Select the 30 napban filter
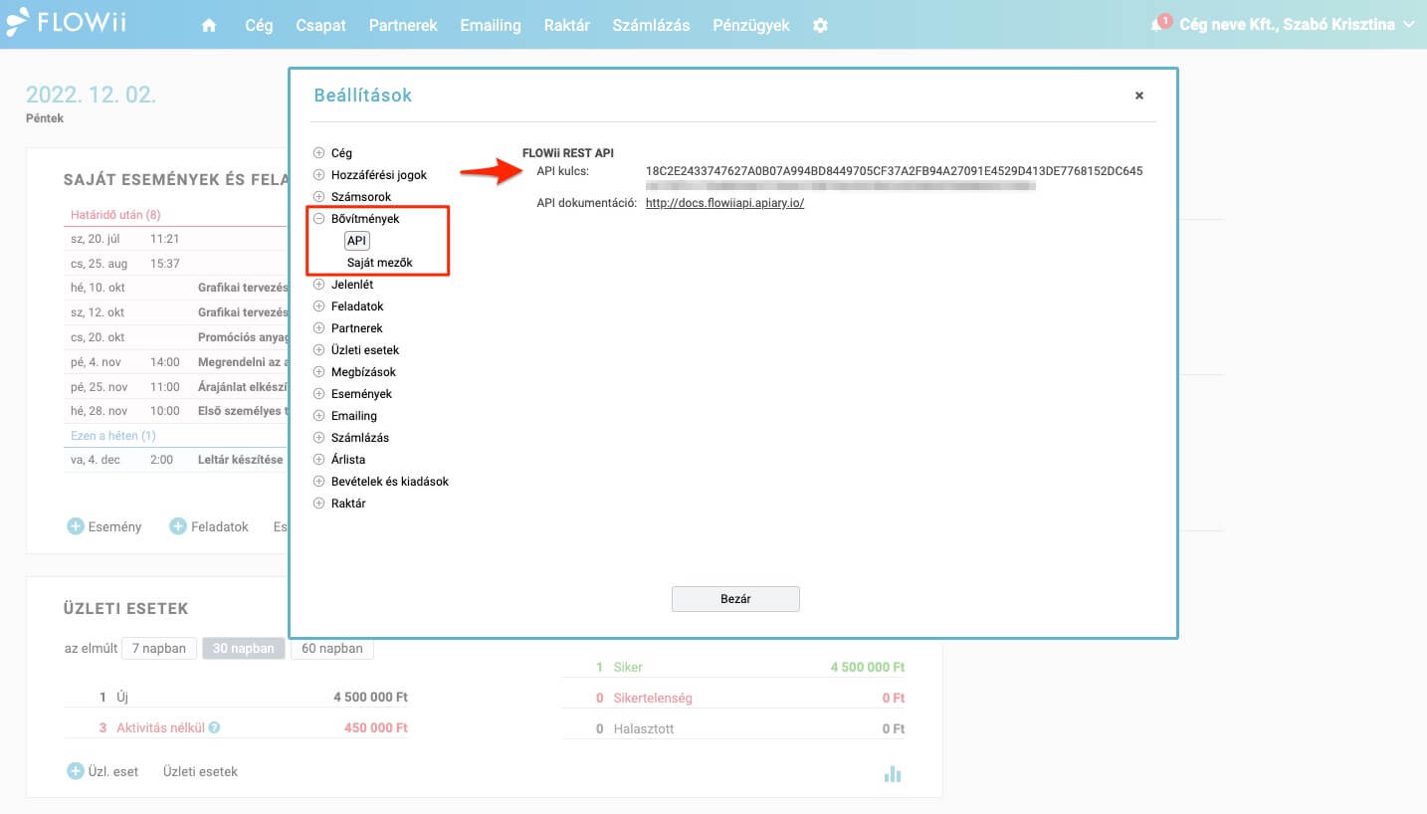Image resolution: width=1427 pixels, height=814 pixels. [244, 648]
